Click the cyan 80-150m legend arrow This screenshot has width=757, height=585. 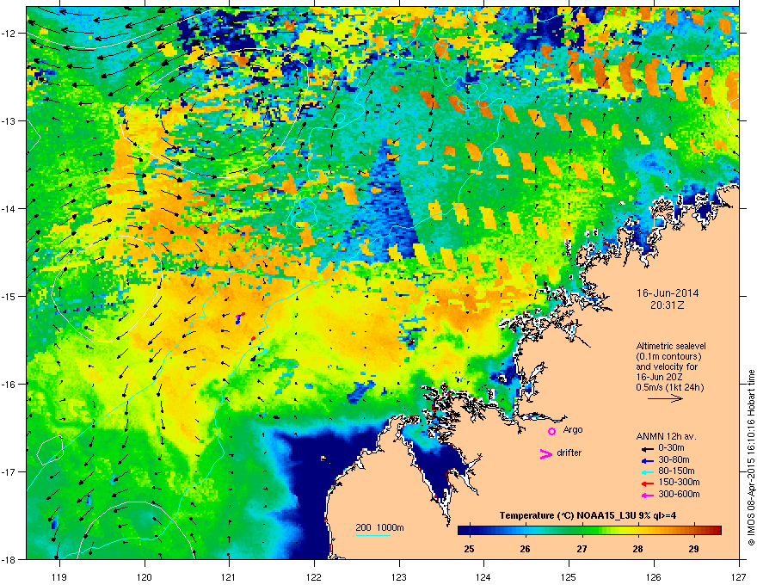[648, 471]
